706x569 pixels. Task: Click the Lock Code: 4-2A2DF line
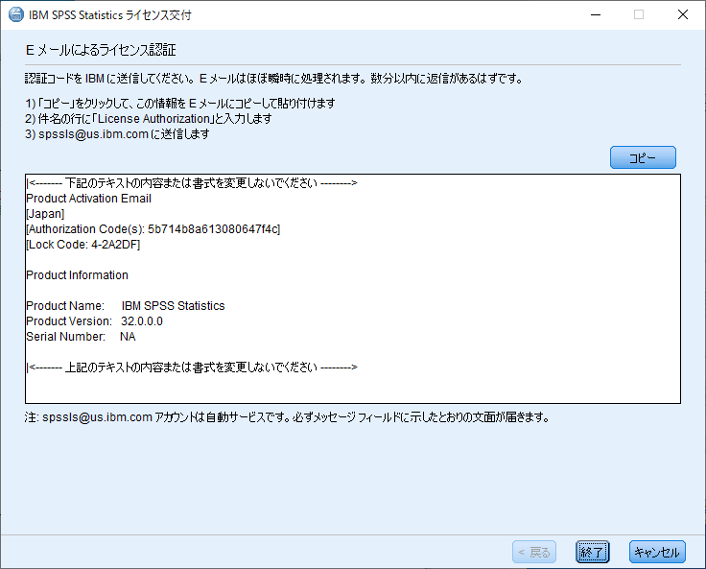pyautogui.click(x=83, y=245)
